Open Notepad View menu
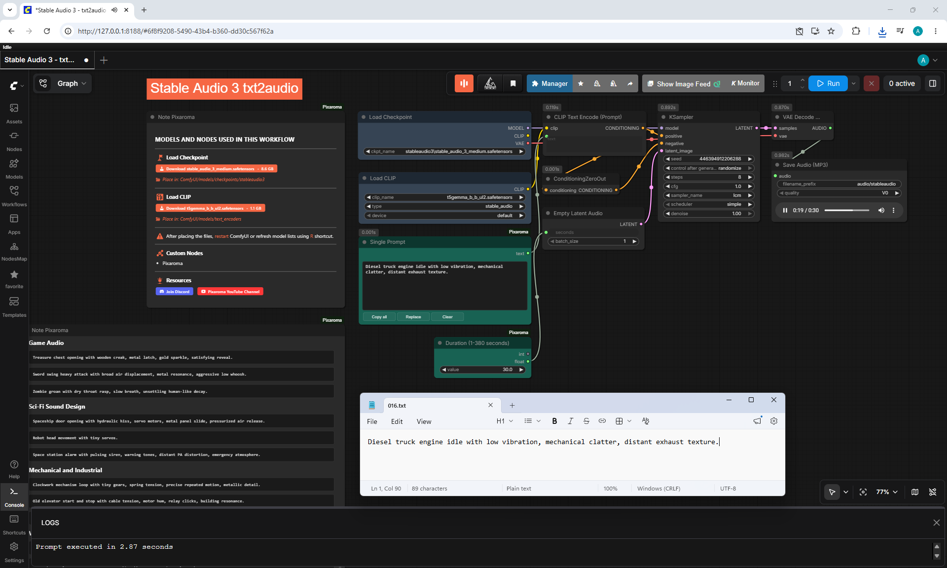 tap(424, 421)
